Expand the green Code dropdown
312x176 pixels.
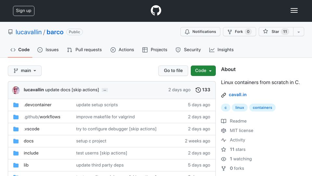tap(203, 71)
